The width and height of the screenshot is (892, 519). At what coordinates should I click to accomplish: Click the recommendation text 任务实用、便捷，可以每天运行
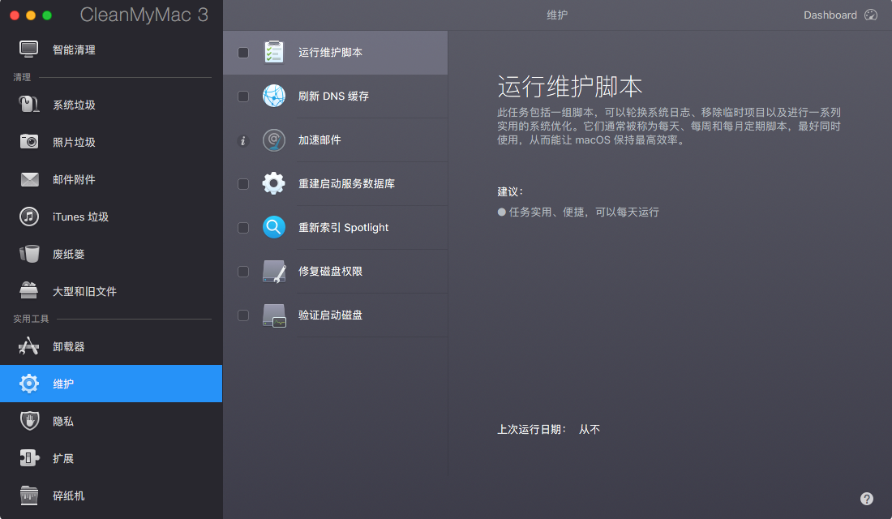point(584,212)
